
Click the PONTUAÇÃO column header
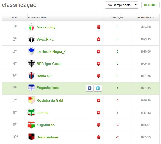(145, 18)
